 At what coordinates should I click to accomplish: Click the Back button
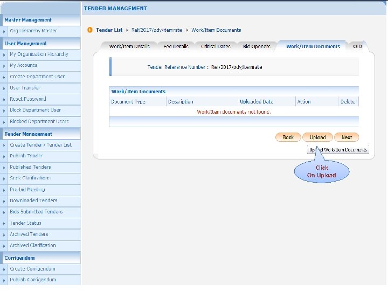pos(288,137)
